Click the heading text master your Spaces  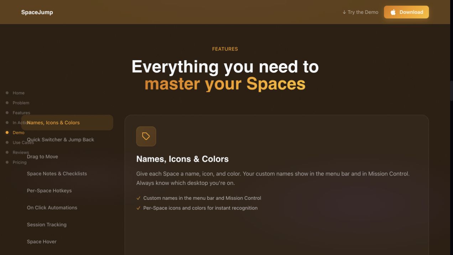(x=225, y=84)
